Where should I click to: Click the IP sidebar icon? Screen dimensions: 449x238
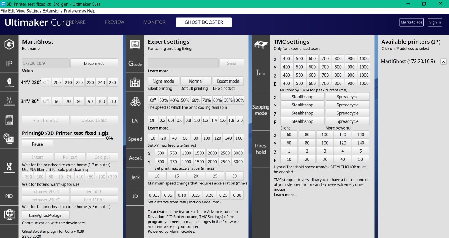pyautogui.click(x=9, y=63)
